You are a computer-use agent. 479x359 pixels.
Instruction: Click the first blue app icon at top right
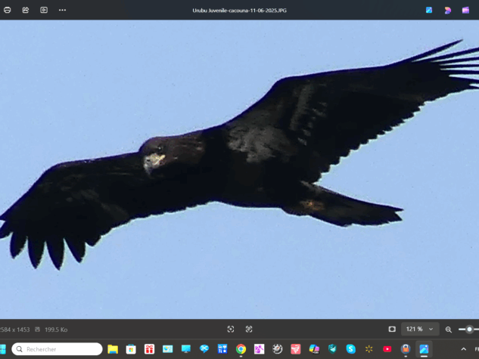tap(429, 10)
